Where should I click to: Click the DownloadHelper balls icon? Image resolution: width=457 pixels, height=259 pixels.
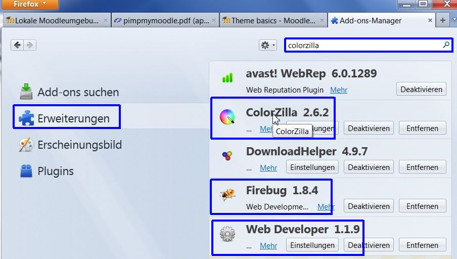click(227, 155)
